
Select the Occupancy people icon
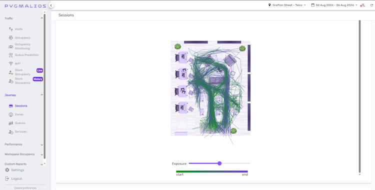(x=11, y=38)
